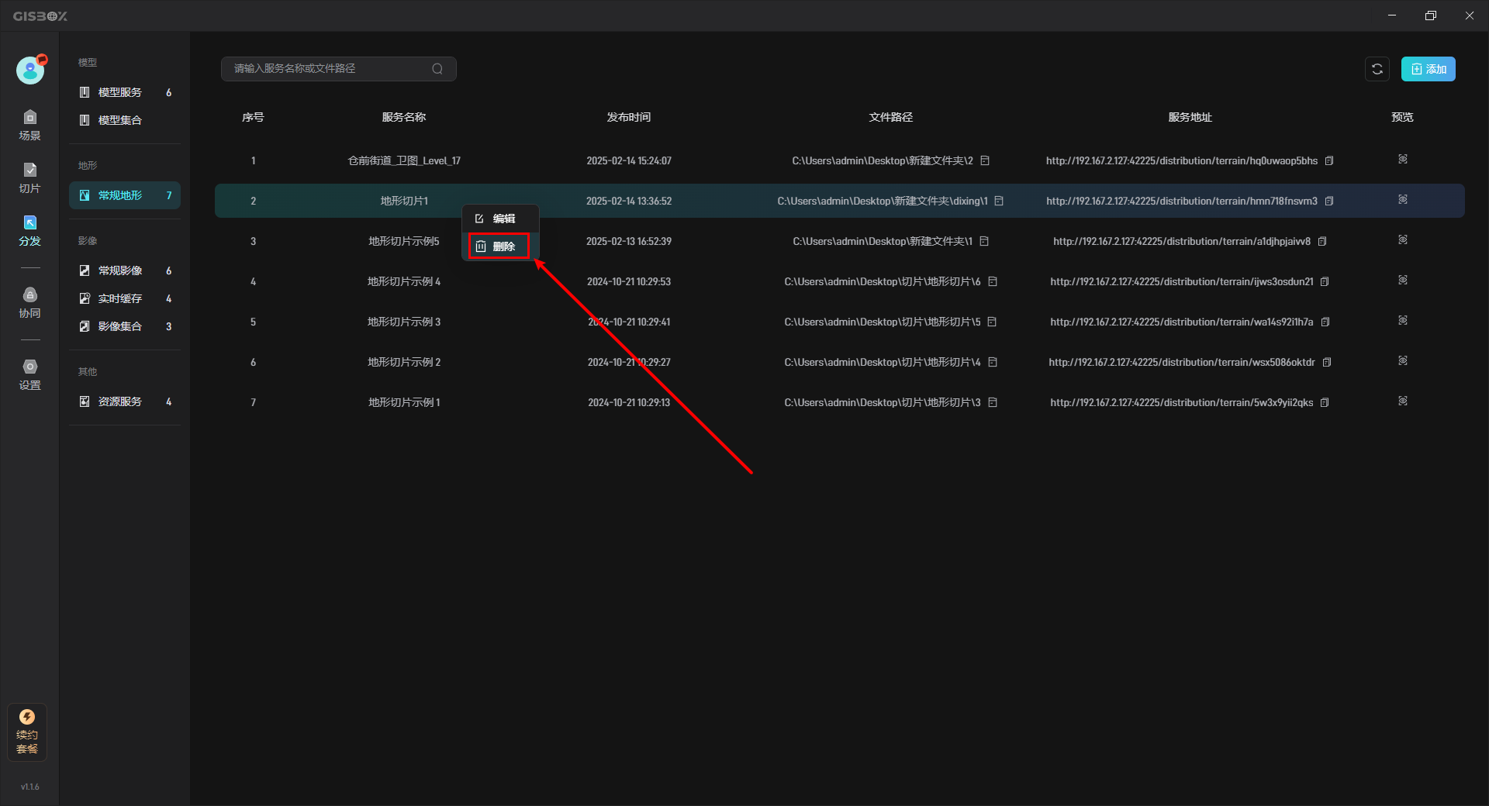Open 模型服务 list
The image size is (1489, 806).
pos(125,92)
